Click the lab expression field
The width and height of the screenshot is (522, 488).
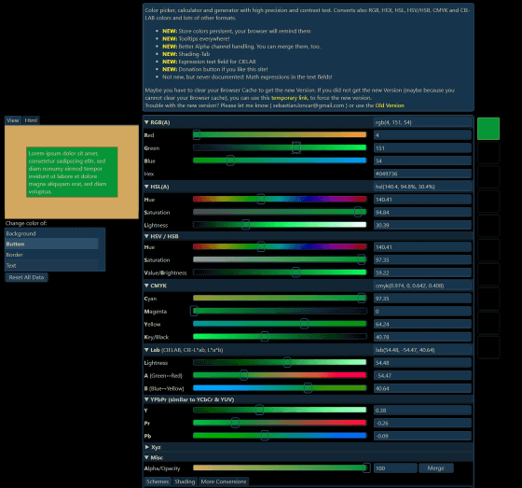point(422,350)
